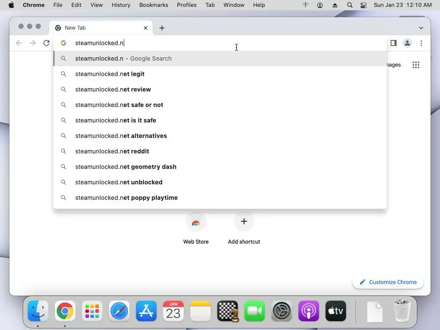Open the Tab menu
440x330 pixels.
(x=210, y=5)
